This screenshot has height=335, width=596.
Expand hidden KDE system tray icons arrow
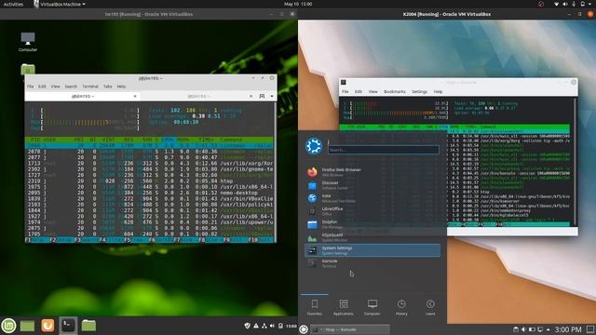[548, 329]
